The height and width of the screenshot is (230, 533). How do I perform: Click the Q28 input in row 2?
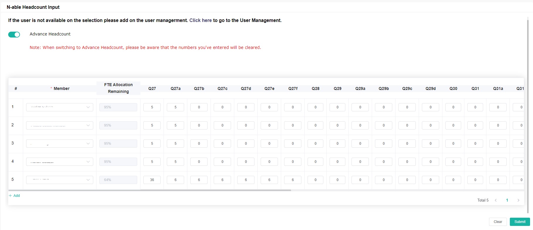315,125
